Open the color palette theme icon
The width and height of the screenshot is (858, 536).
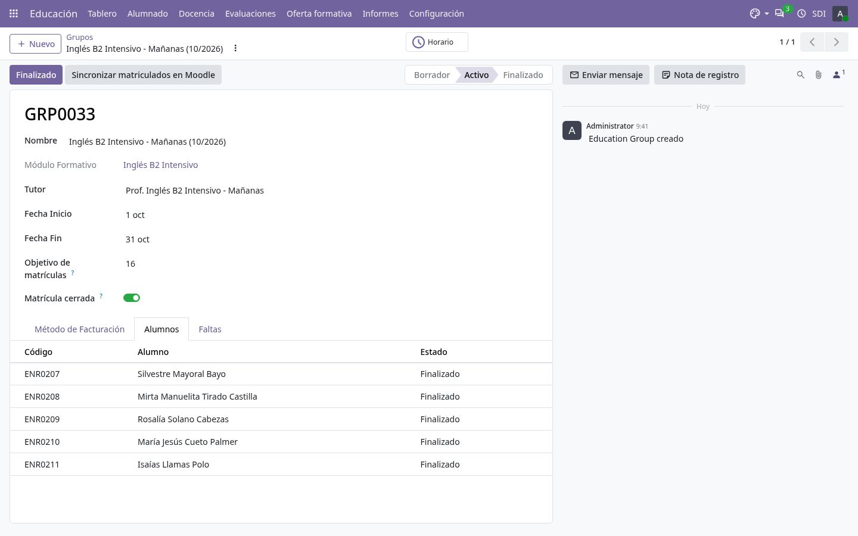(755, 13)
